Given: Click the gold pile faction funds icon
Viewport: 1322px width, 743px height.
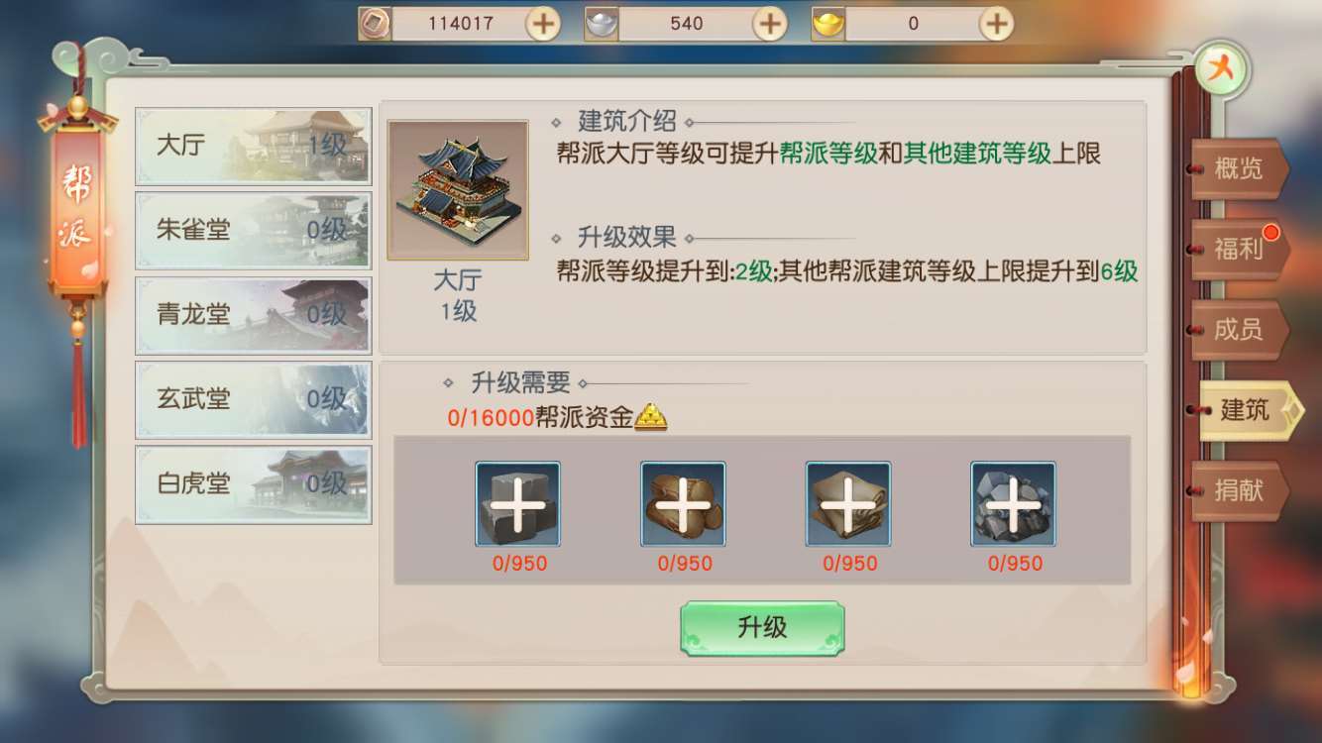Looking at the screenshot, I should [x=650, y=417].
